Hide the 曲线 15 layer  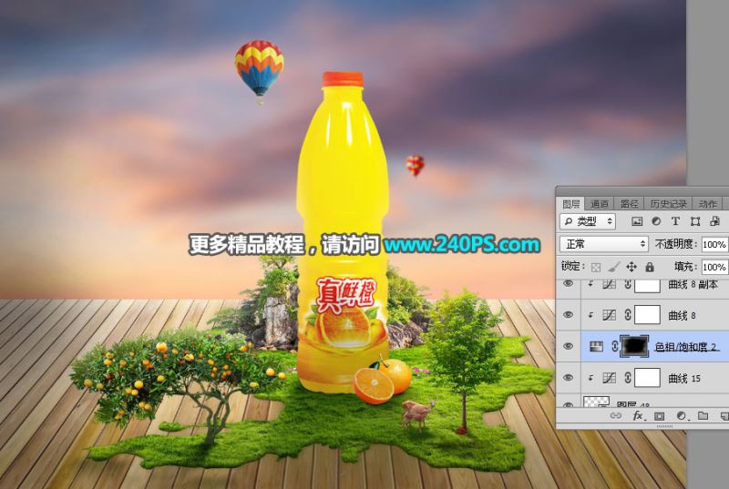[x=568, y=378]
